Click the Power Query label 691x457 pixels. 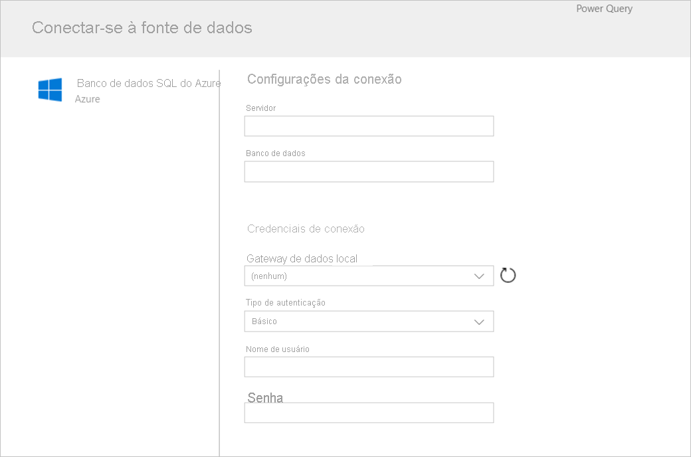pos(604,9)
